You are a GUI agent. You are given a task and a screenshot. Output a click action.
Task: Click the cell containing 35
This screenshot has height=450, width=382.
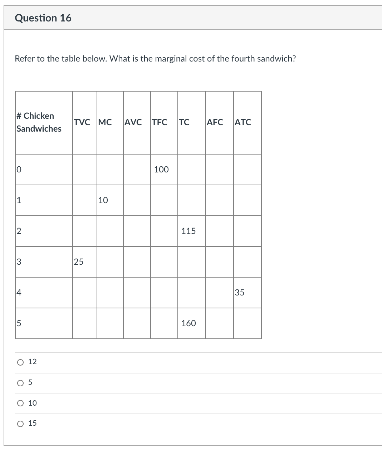pos(239,293)
